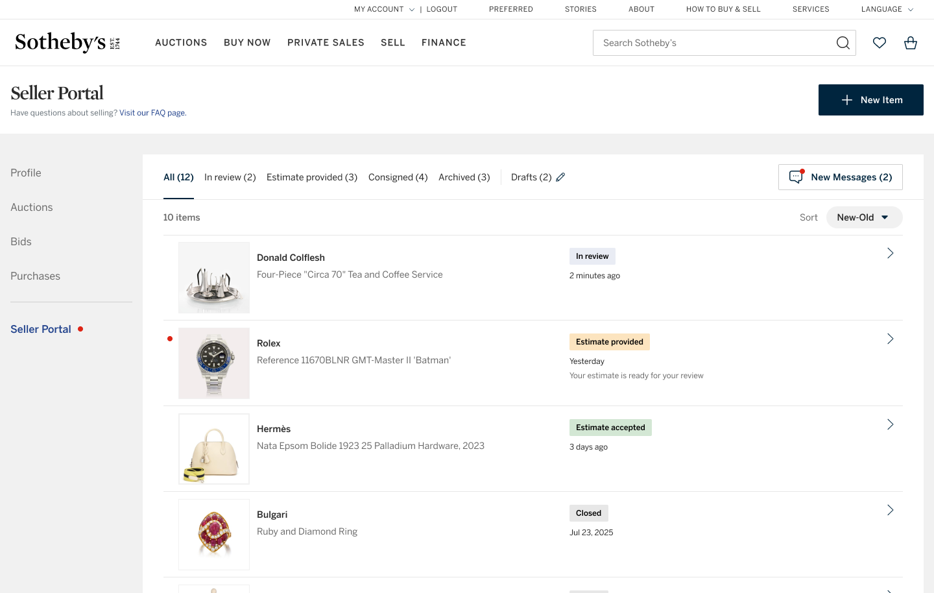
Task: Click 'Your estimate is ready for your review'
Action: (x=636, y=376)
